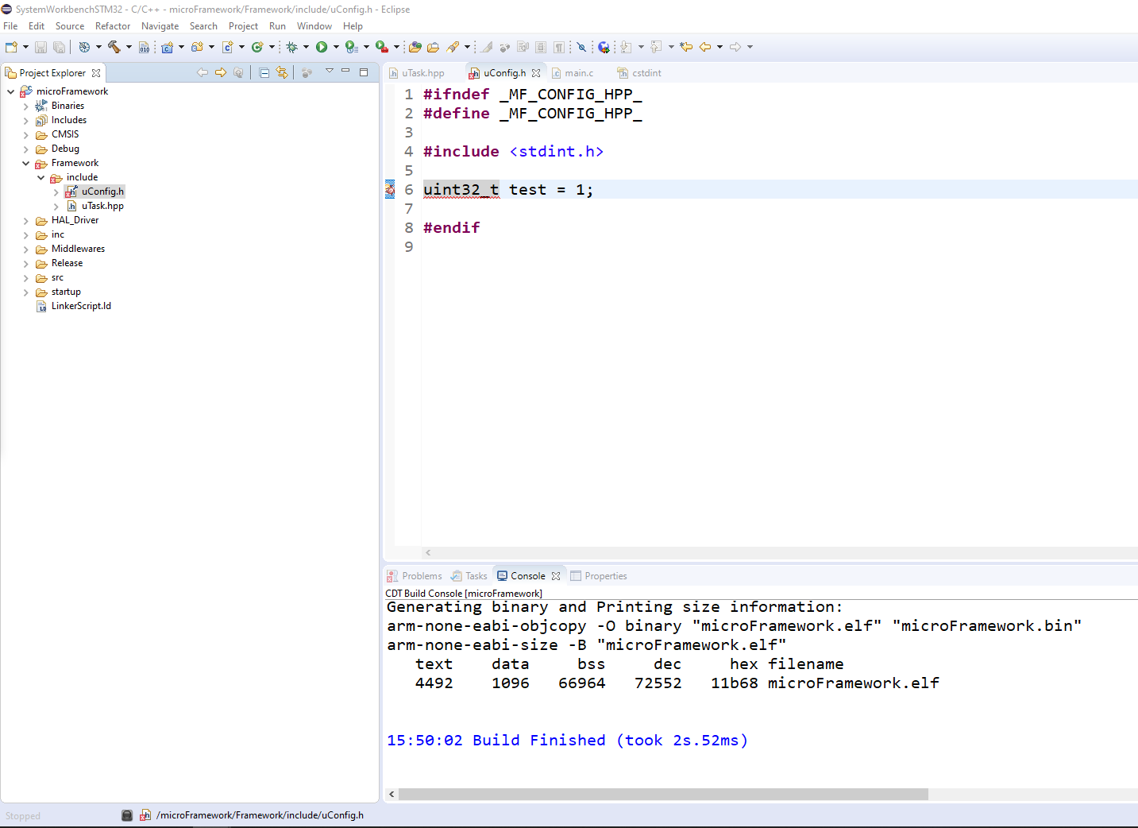
Task: Expand the HAL_Driver folder
Action: coord(26,220)
